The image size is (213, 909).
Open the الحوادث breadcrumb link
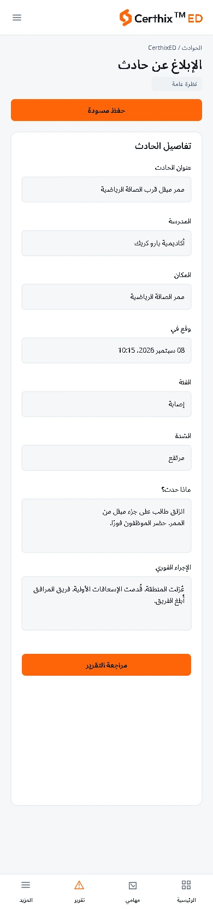coord(192,48)
